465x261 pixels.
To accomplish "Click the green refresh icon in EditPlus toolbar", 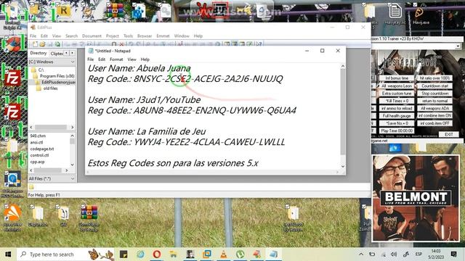I will (57, 44).
